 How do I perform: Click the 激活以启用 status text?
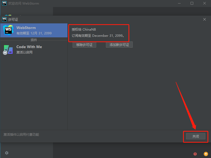24,52
